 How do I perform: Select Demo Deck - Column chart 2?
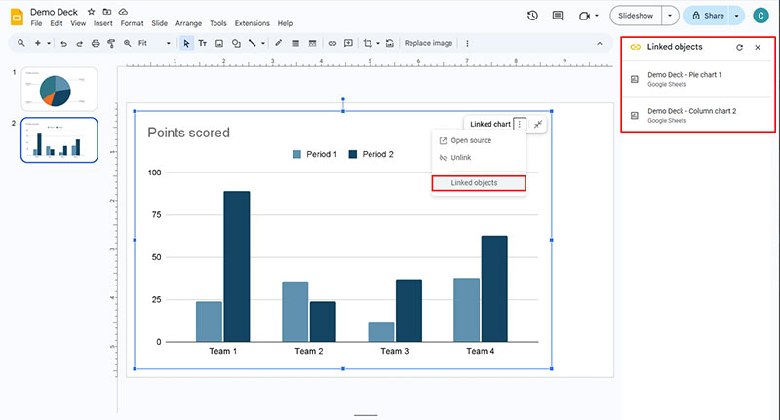691,114
